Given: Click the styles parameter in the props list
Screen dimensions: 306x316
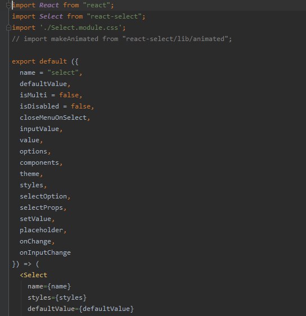Looking at the screenshot, I should point(31,185).
